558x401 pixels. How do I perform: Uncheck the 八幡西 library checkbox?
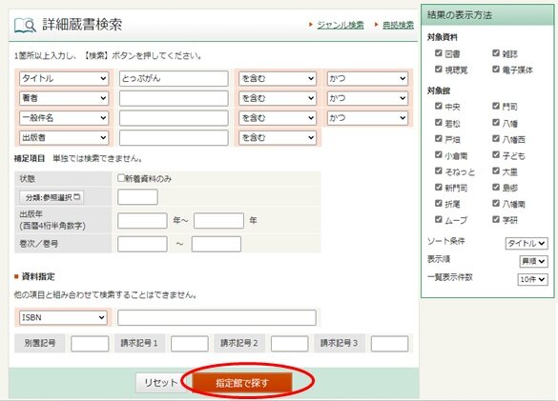click(x=496, y=138)
